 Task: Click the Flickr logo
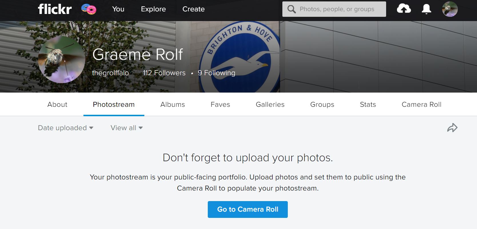[x=55, y=9]
